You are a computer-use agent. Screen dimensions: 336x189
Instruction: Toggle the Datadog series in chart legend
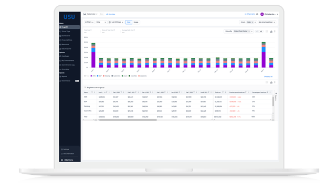[x=107, y=76]
